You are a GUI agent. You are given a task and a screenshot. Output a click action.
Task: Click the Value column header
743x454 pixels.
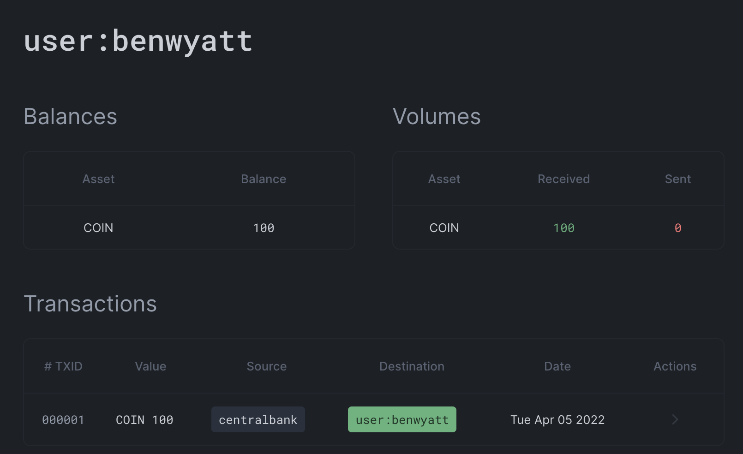150,366
